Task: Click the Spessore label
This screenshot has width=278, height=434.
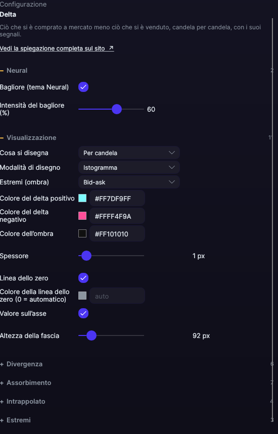Action: click(14, 256)
